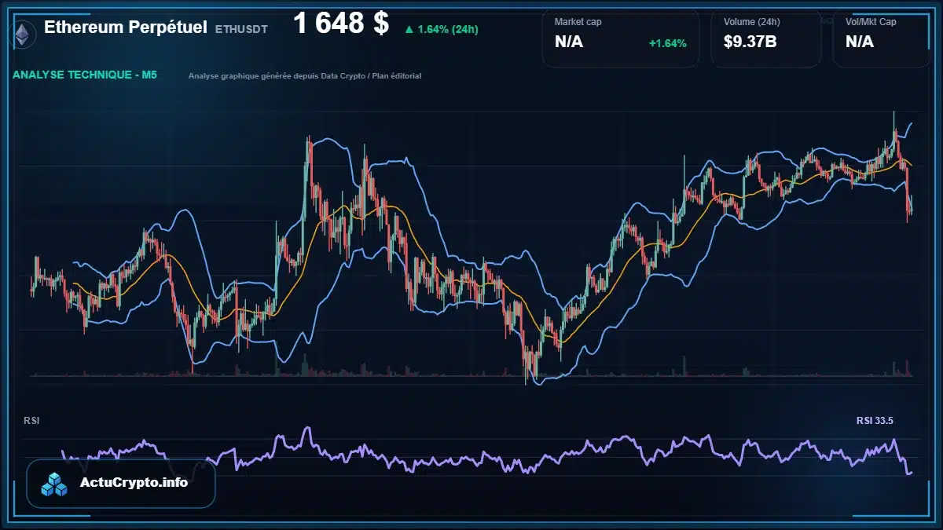This screenshot has height=530, width=943.
Task: Click the 'RSI' panel label
Action: click(x=31, y=421)
